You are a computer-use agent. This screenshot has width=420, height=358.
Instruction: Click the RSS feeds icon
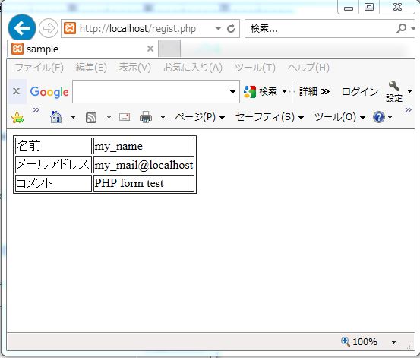[x=91, y=118]
